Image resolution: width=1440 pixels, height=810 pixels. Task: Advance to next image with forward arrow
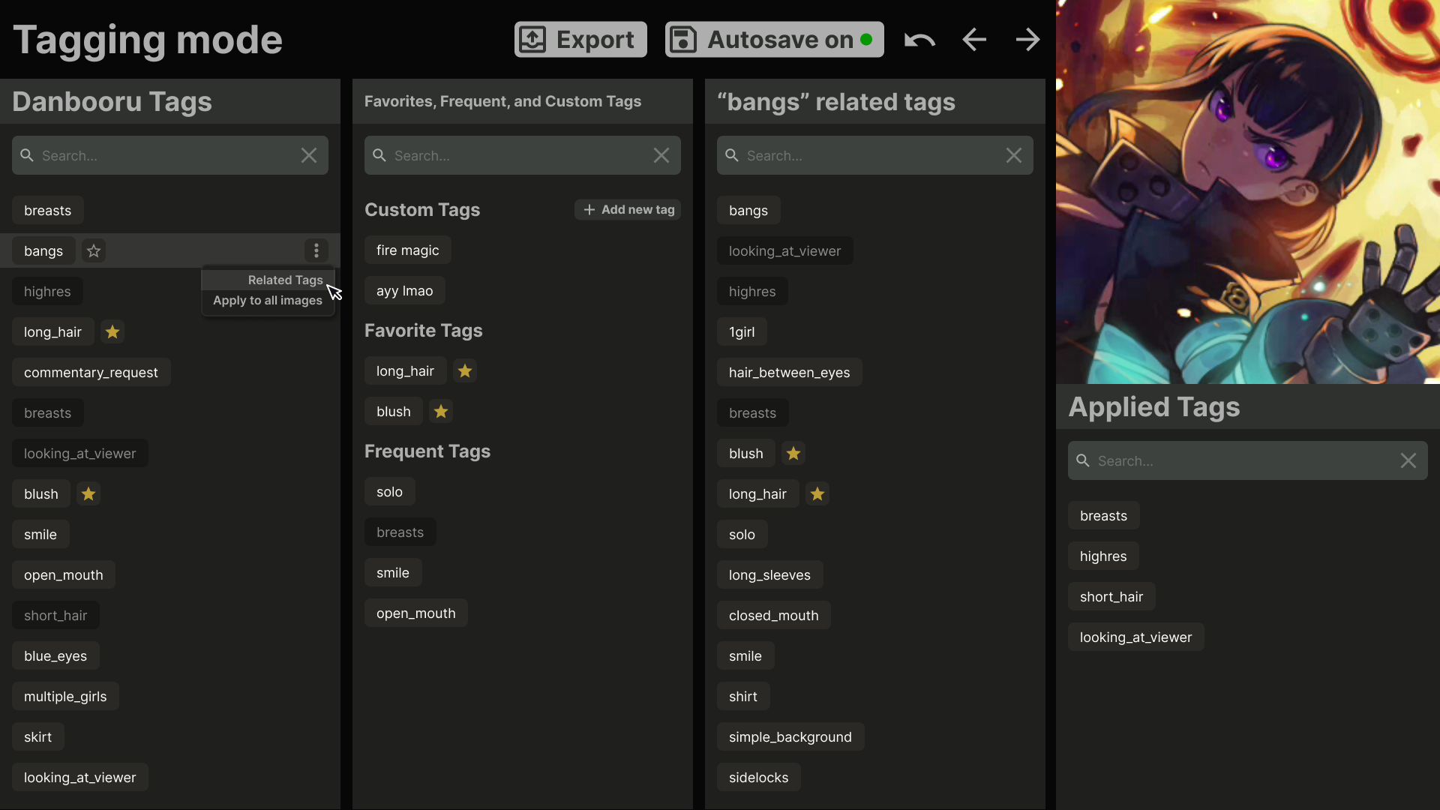tap(1027, 39)
